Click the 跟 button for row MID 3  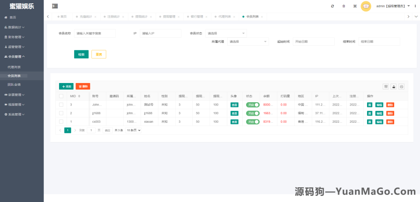[370, 105]
